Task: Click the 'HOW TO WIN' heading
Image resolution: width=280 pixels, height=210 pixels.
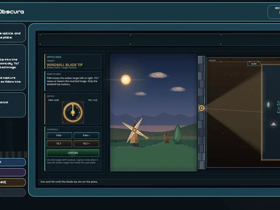Action: tap(53, 74)
